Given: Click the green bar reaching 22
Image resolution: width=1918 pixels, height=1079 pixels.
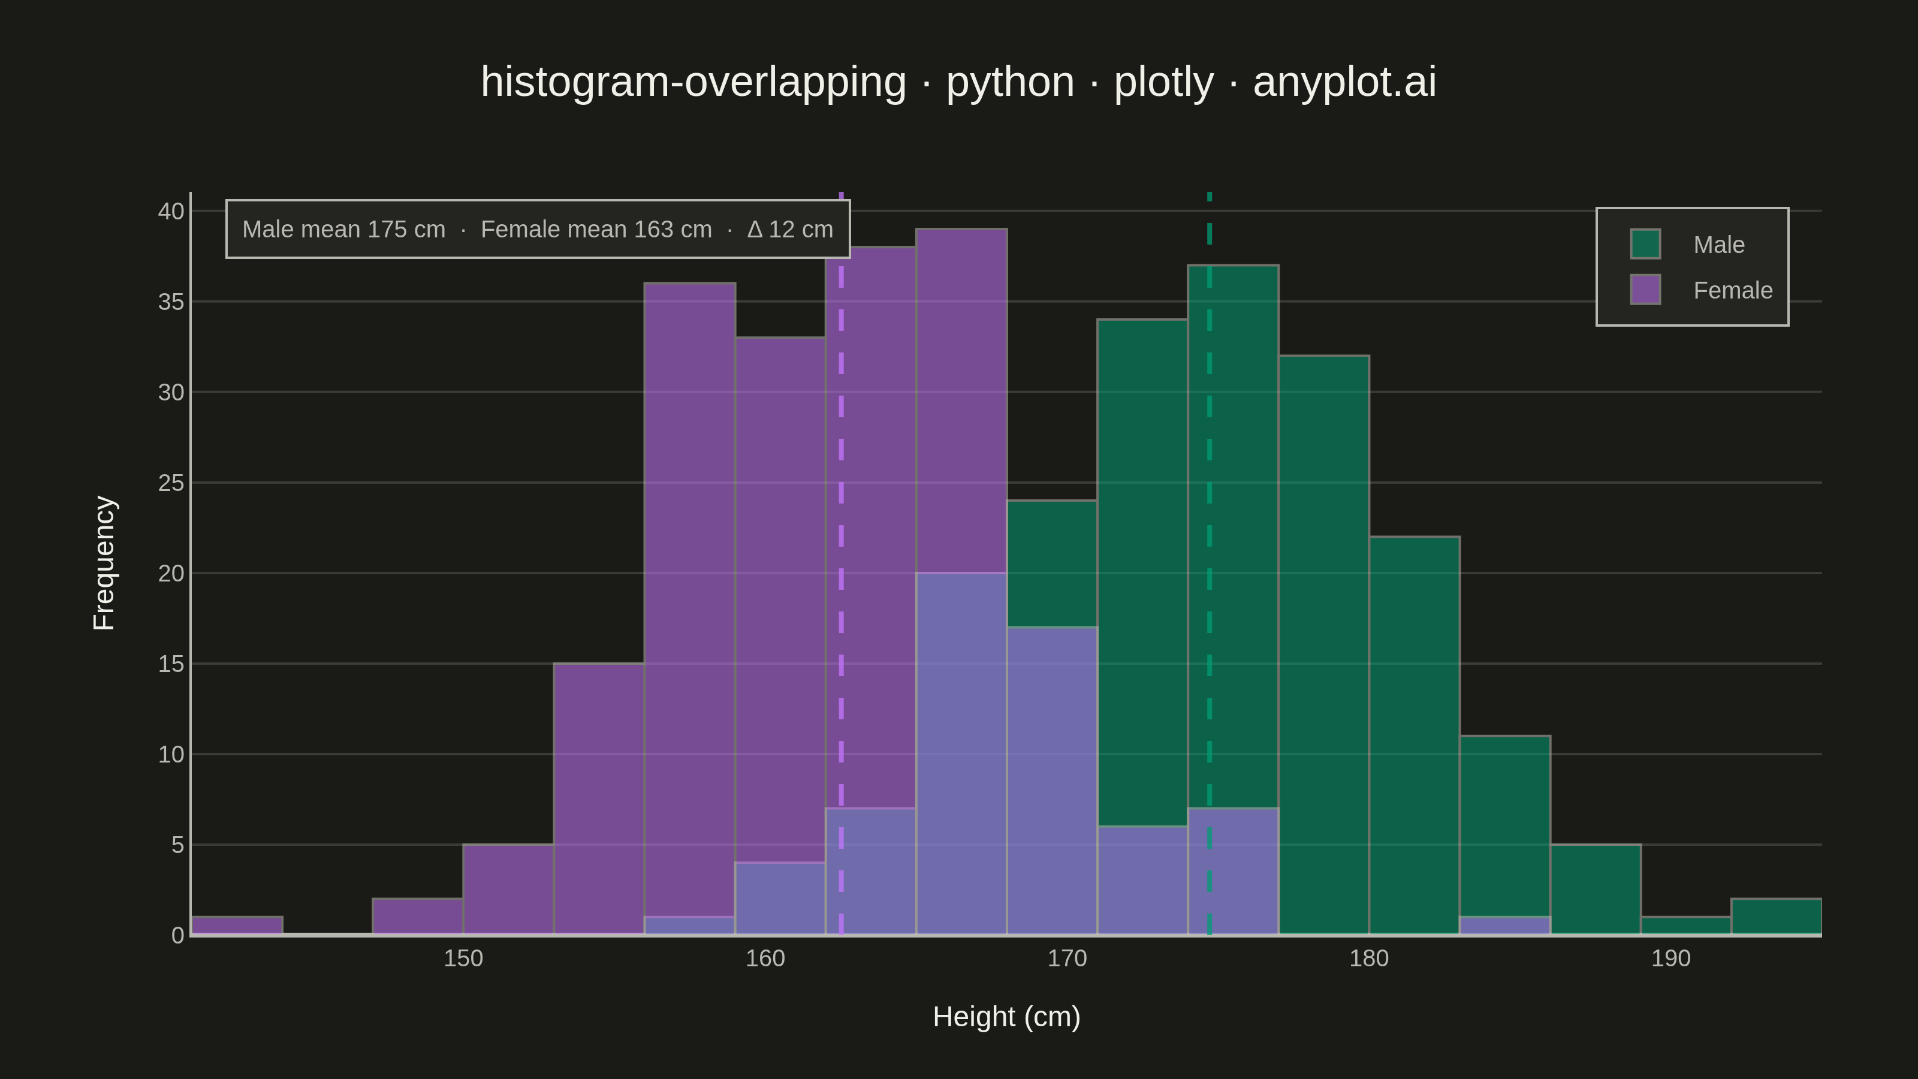Looking at the screenshot, I should (x=1414, y=736).
